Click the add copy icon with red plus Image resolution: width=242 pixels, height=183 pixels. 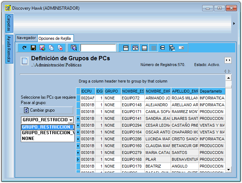[x=60, y=48]
